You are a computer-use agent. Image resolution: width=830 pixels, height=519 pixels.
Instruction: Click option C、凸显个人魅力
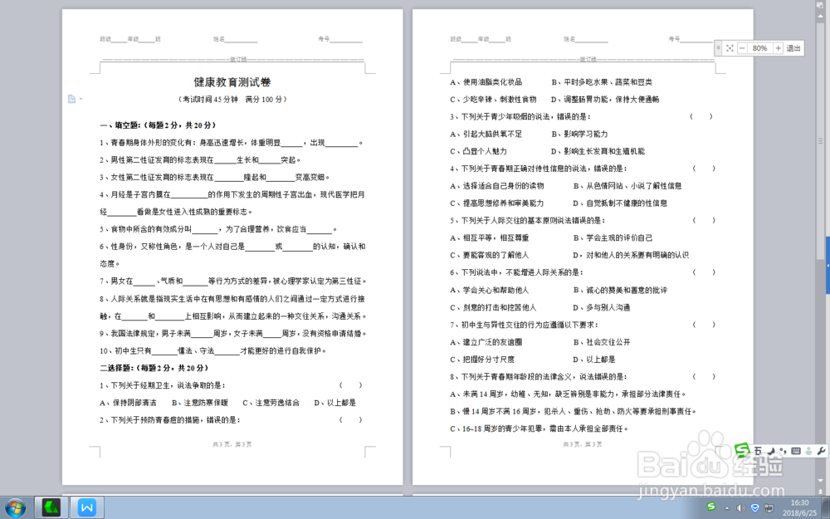[479, 151]
